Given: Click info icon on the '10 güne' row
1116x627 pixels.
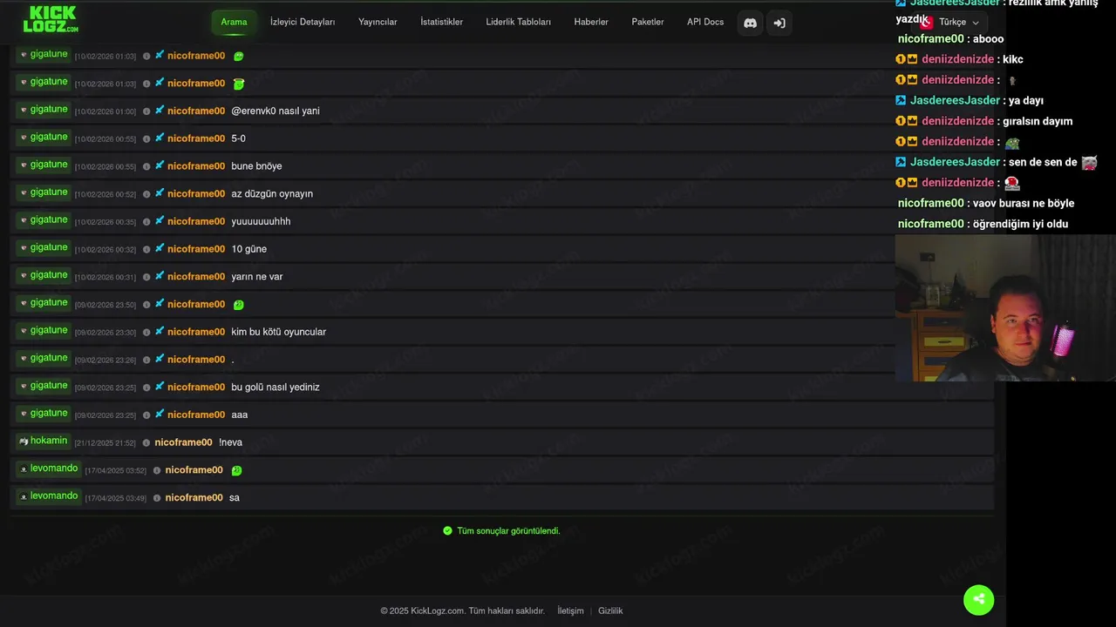Looking at the screenshot, I should click(146, 249).
